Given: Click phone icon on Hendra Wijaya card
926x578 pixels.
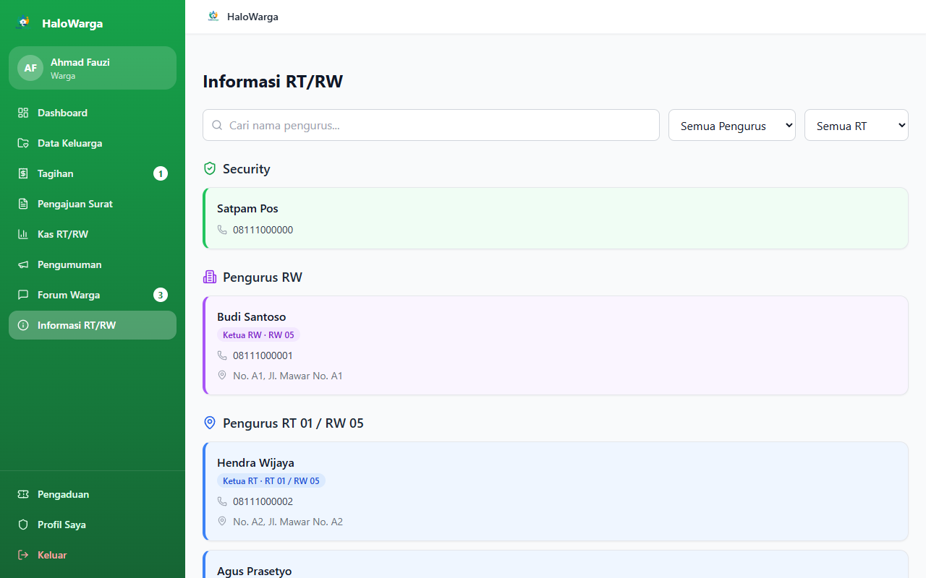Looking at the screenshot, I should tap(222, 501).
